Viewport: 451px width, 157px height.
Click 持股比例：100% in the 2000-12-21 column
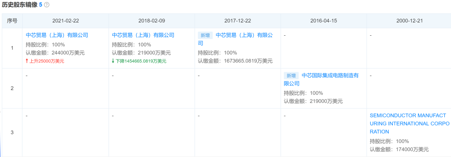390,141
